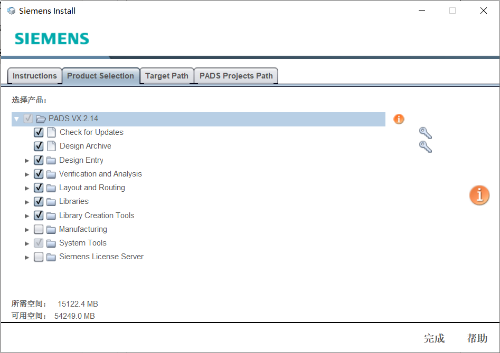
Task: Expand the Manufacturing node
Action: click(x=27, y=230)
